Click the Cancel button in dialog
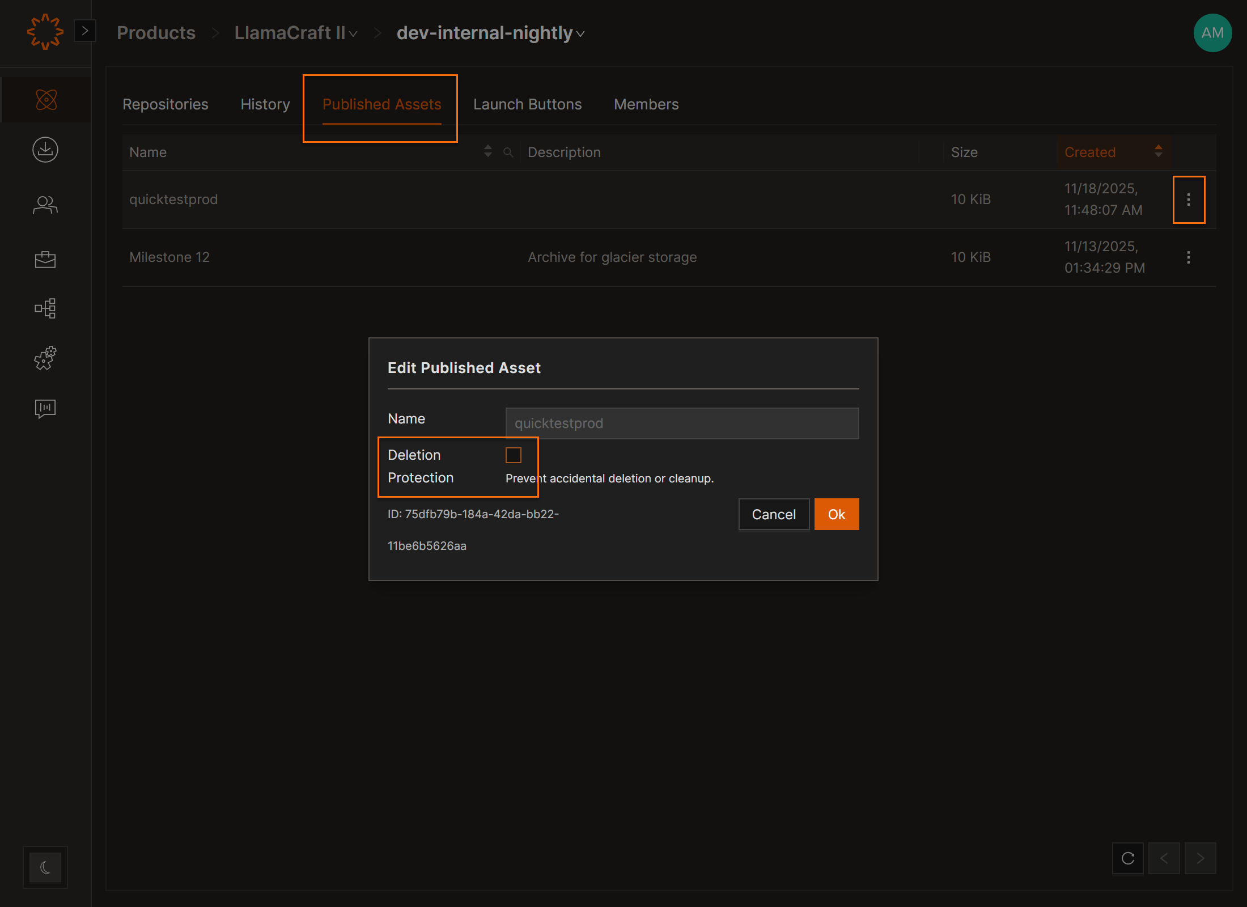Screen dimensions: 1247x907 tap(773, 514)
